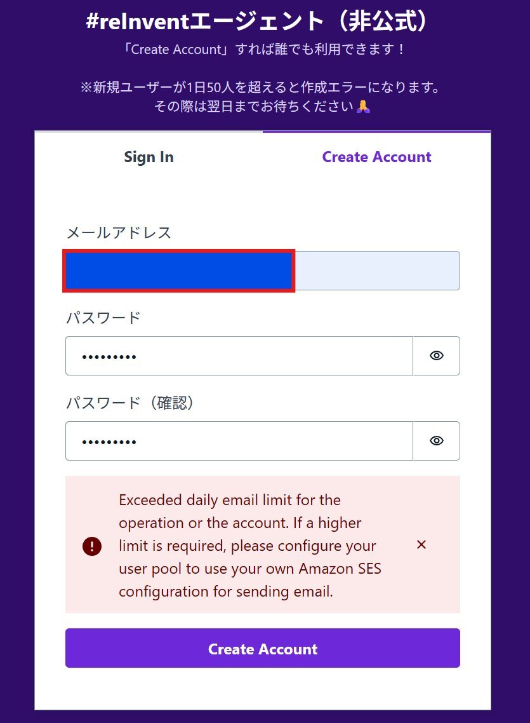Viewport: 530px width, 723px height.
Task: Click the empty right part of email field
Action: [376, 271]
